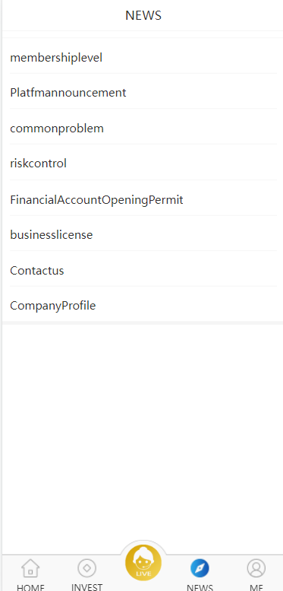This screenshot has height=591, width=283.
Task: Open Platfmannouncement list item
Action: pyautogui.click(x=143, y=93)
